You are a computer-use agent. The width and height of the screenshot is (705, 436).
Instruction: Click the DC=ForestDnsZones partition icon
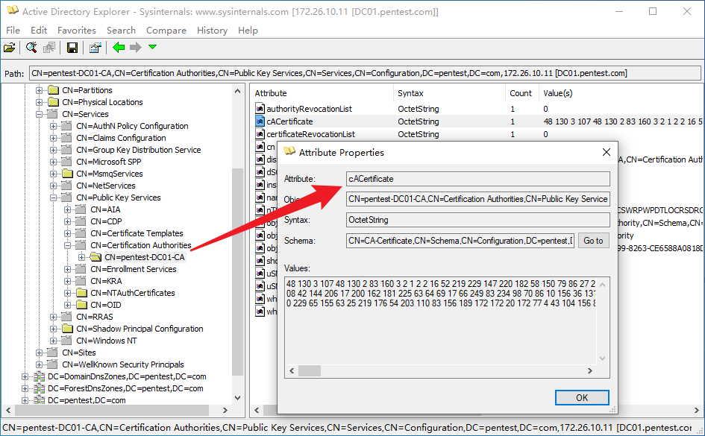(39, 388)
